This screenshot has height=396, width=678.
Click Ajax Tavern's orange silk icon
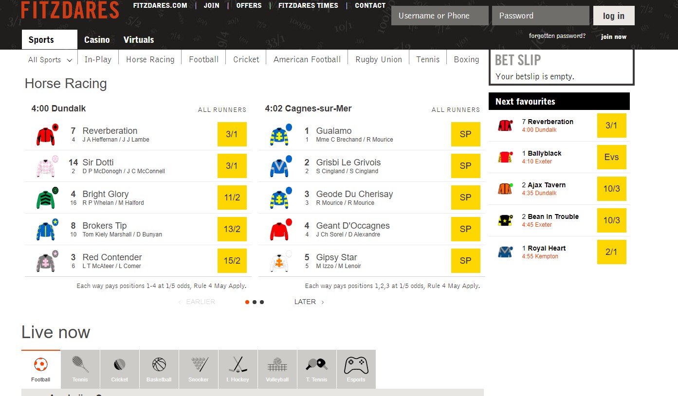(505, 189)
